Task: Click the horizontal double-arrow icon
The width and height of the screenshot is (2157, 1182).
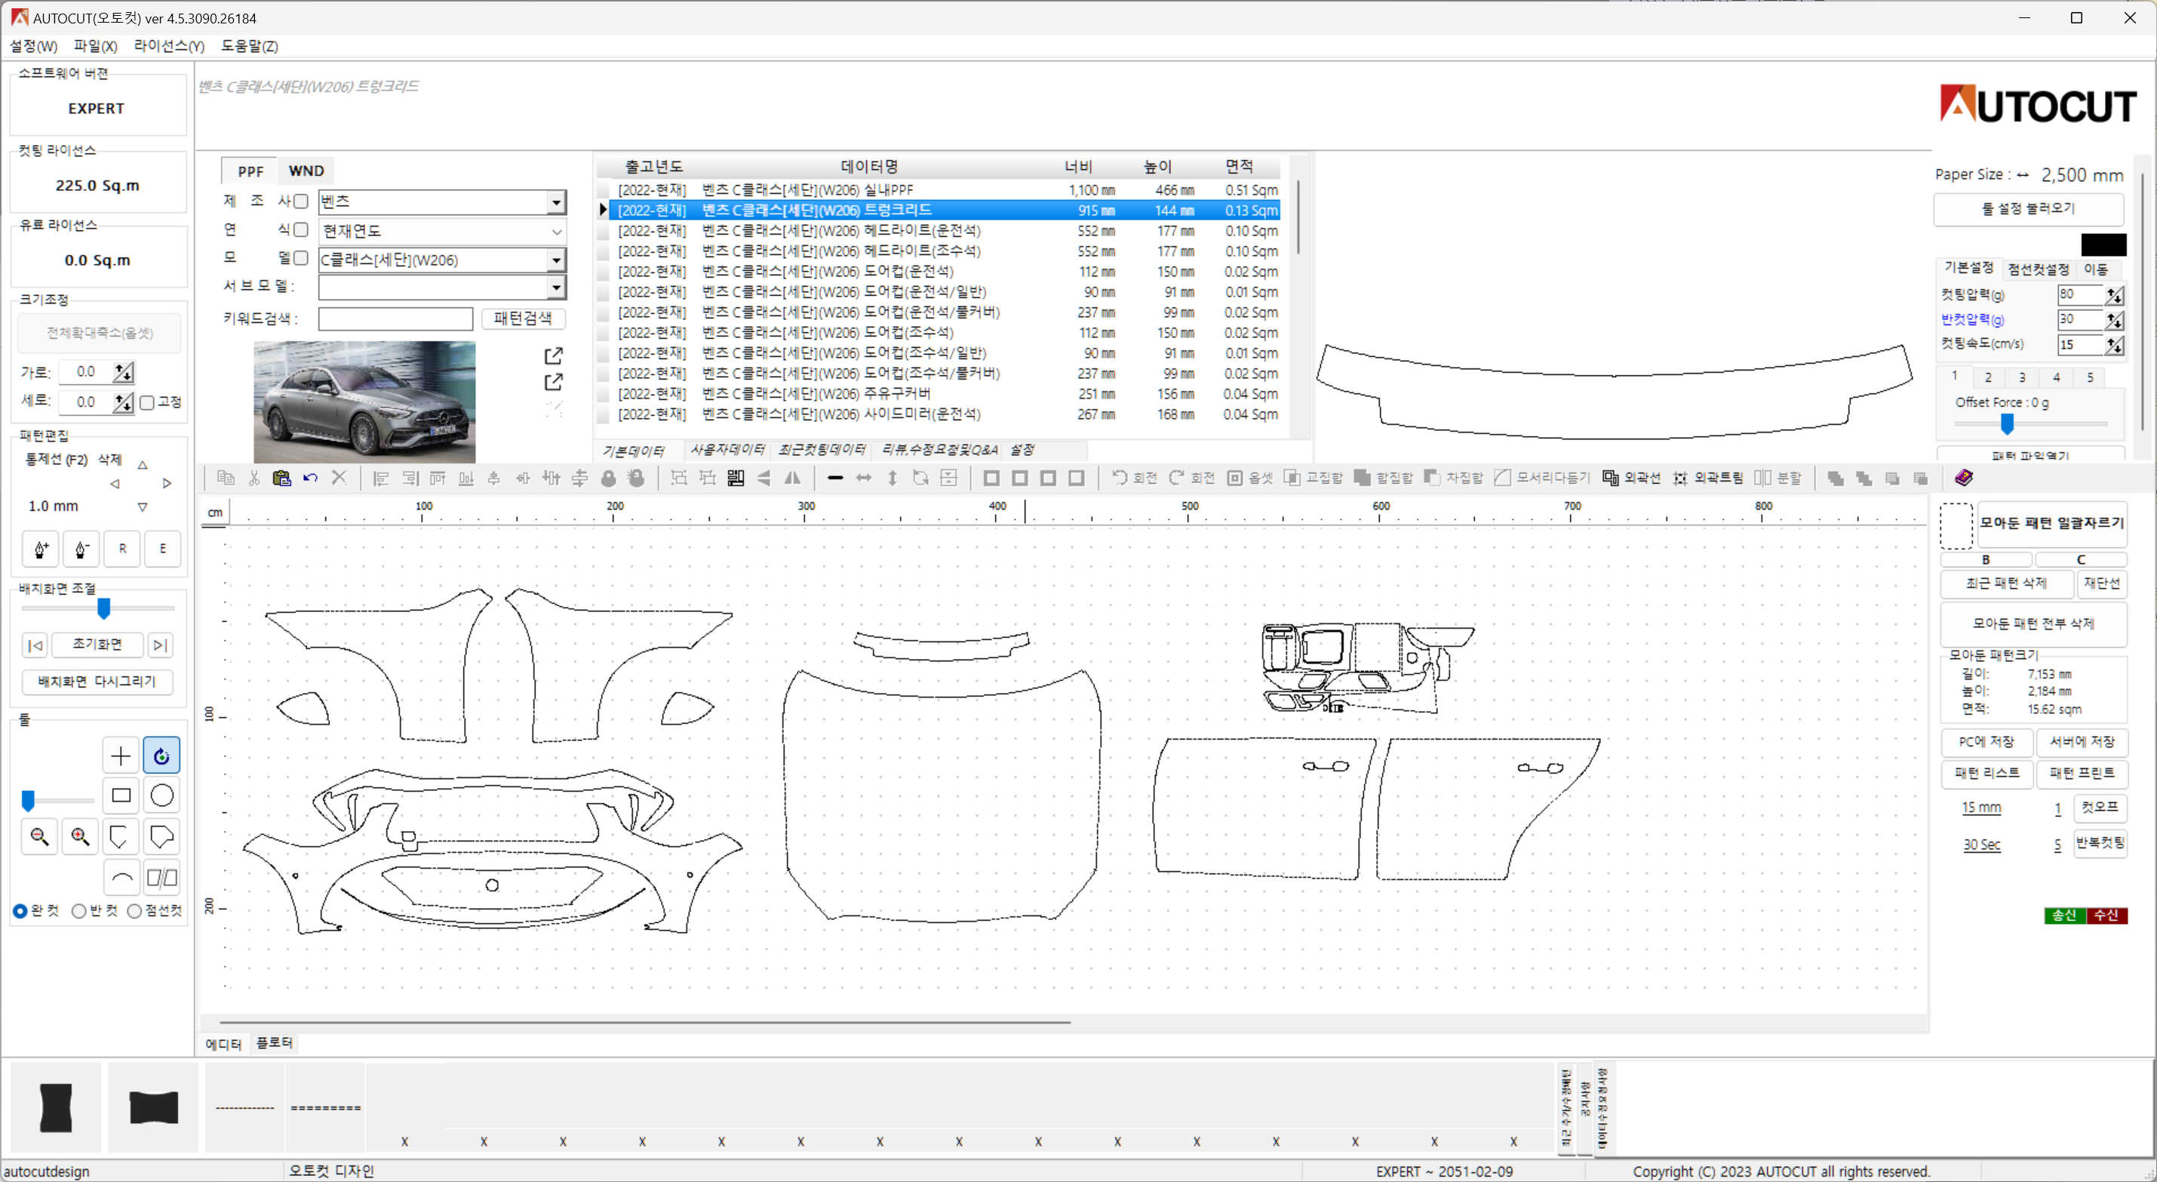Action: [863, 479]
